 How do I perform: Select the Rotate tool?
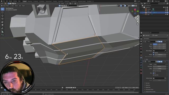coord(2,19)
